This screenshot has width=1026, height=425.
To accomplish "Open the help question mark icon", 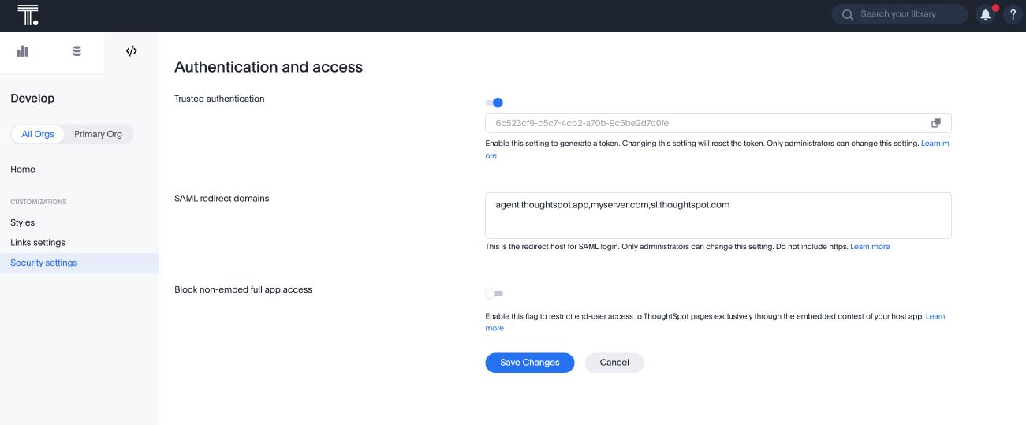I will pyautogui.click(x=1013, y=14).
